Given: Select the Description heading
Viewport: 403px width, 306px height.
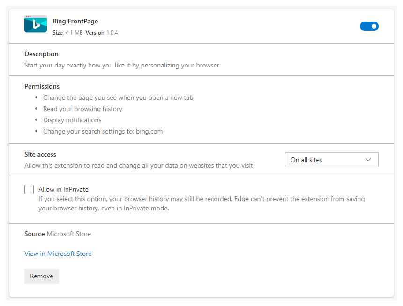Looking at the screenshot, I should coord(41,54).
